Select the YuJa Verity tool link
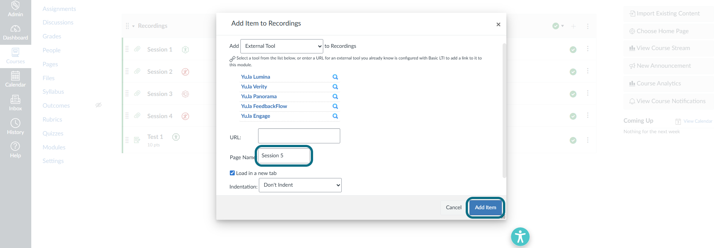Viewport: 720px width, 248px height. click(254, 87)
